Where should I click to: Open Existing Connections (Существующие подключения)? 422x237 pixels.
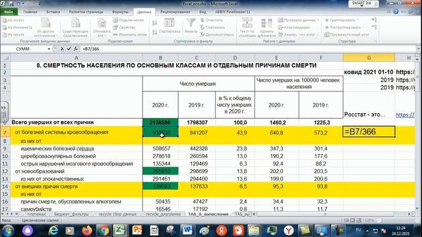pos(75,28)
